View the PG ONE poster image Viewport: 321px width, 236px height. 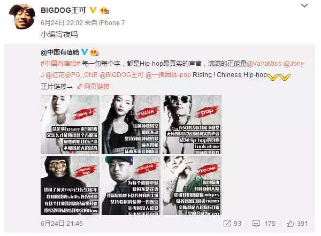point(192,186)
